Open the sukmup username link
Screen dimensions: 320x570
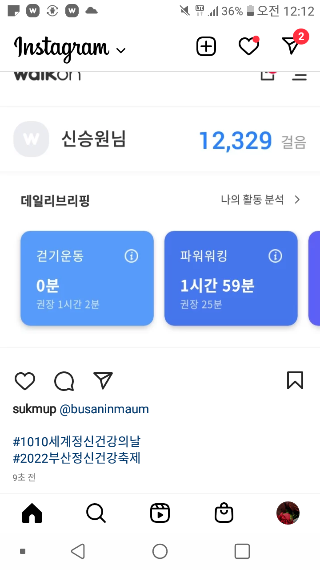[35, 410]
